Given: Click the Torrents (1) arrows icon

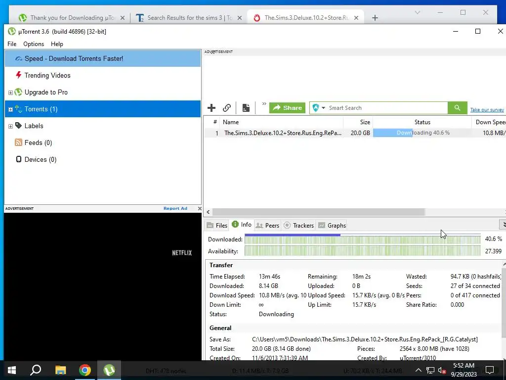Looking at the screenshot, I should point(19,109).
